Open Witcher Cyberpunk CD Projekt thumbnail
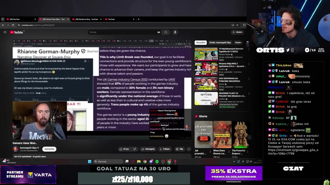 (x=206, y=98)
